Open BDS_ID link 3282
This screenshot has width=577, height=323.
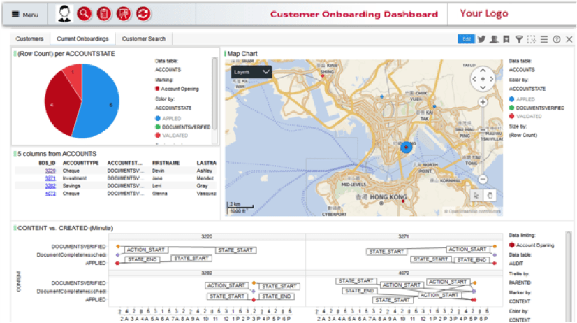click(50, 186)
